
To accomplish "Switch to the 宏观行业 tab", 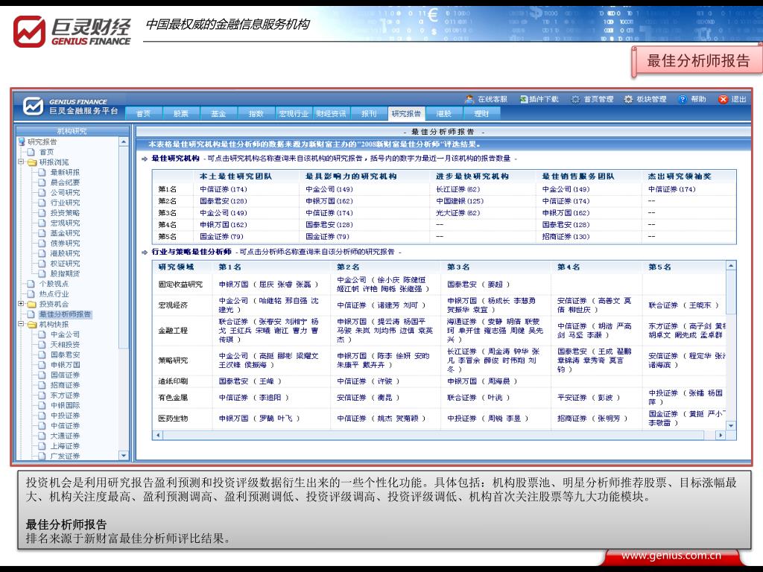I will (294, 113).
